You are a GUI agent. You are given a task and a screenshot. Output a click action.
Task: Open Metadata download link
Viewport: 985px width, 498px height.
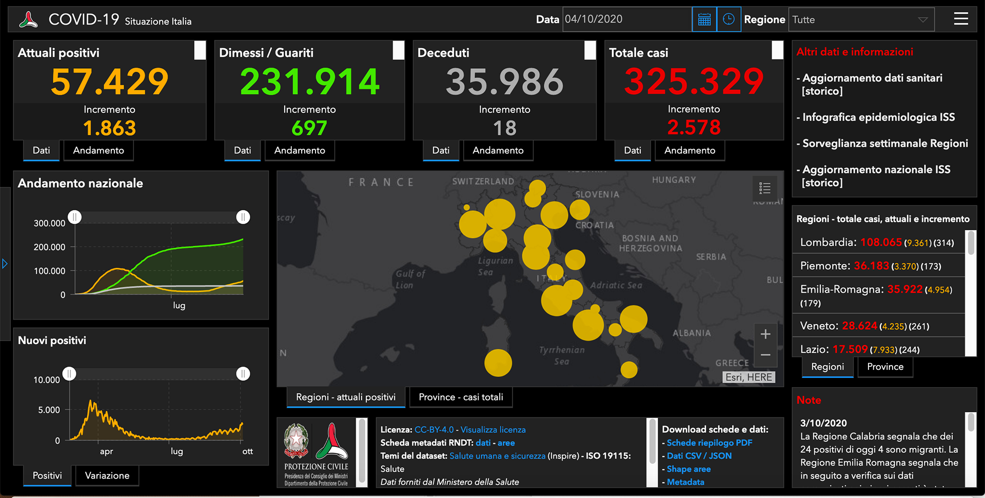[x=685, y=482]
